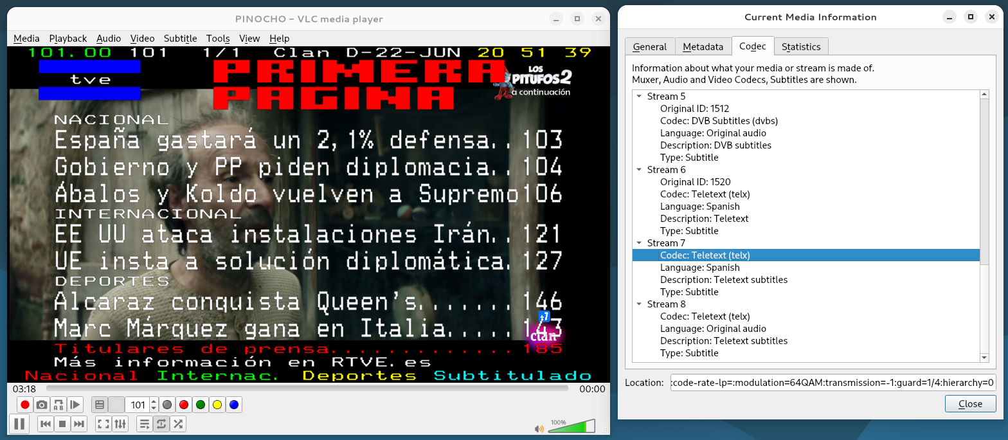Pause playback in VLC

pyautogui.click(x=19, y=423)
